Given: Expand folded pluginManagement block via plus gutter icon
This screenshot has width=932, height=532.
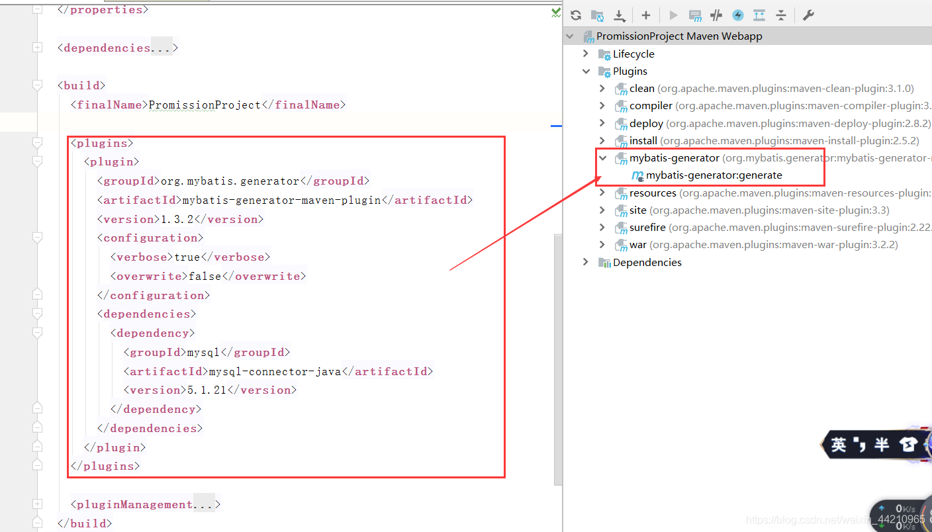Looking at the screenshot, I should (x=37, y=504).
